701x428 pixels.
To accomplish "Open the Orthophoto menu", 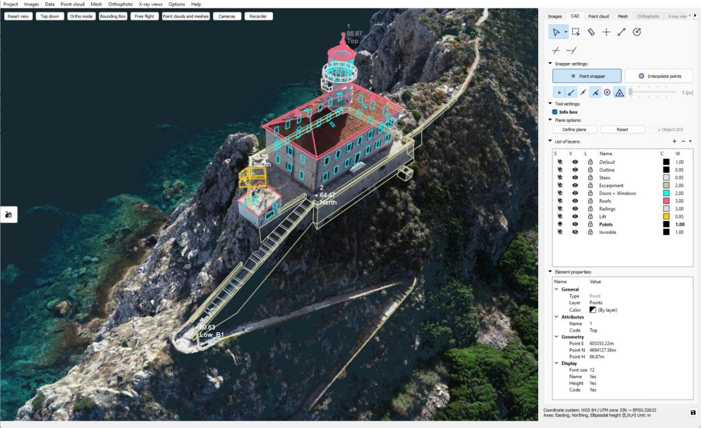I will 120,3.
